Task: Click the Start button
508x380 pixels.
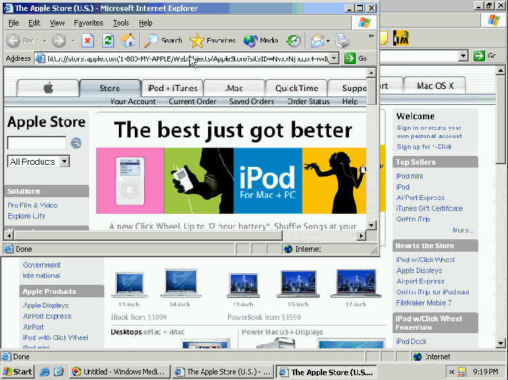Action: (18, 372)
